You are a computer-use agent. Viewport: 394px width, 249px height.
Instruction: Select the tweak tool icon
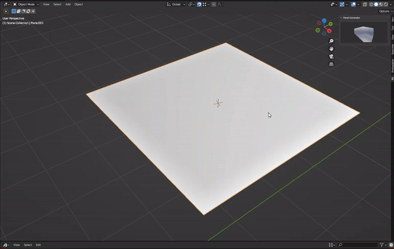click(6, 11)
